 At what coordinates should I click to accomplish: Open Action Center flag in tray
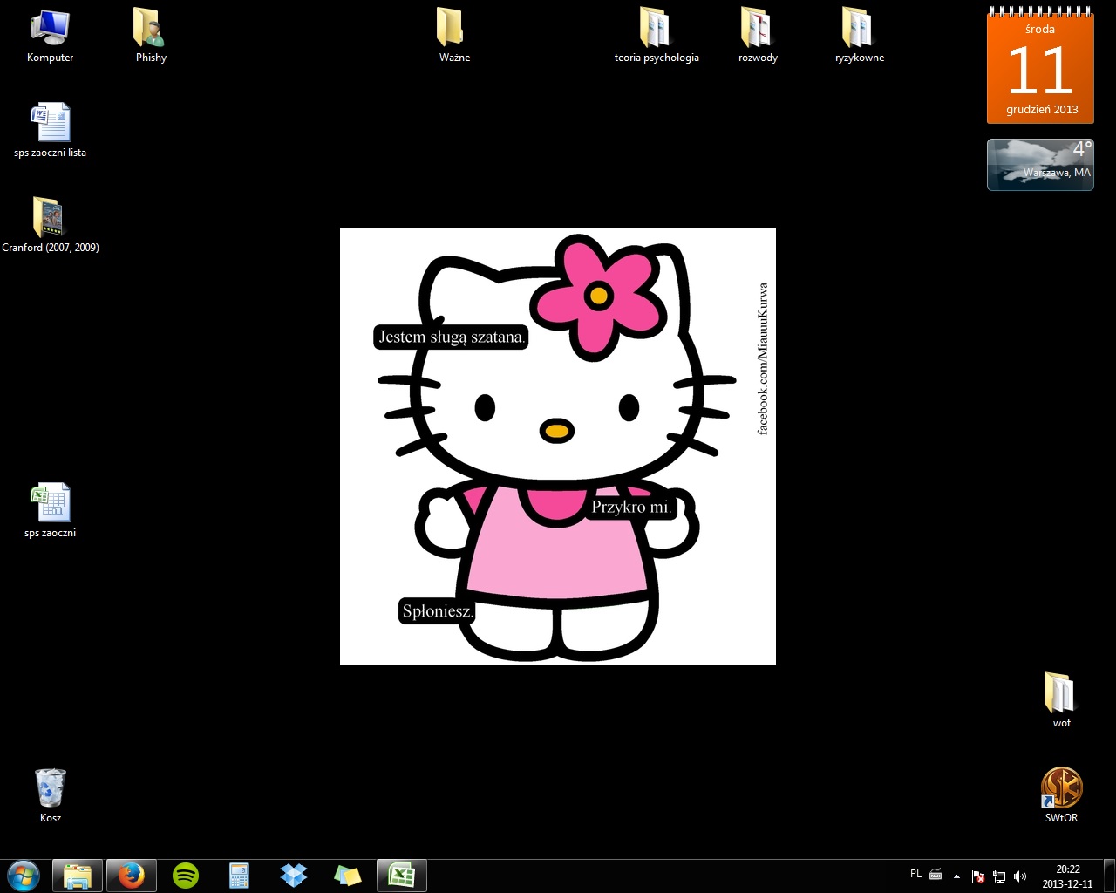(978, 876)
